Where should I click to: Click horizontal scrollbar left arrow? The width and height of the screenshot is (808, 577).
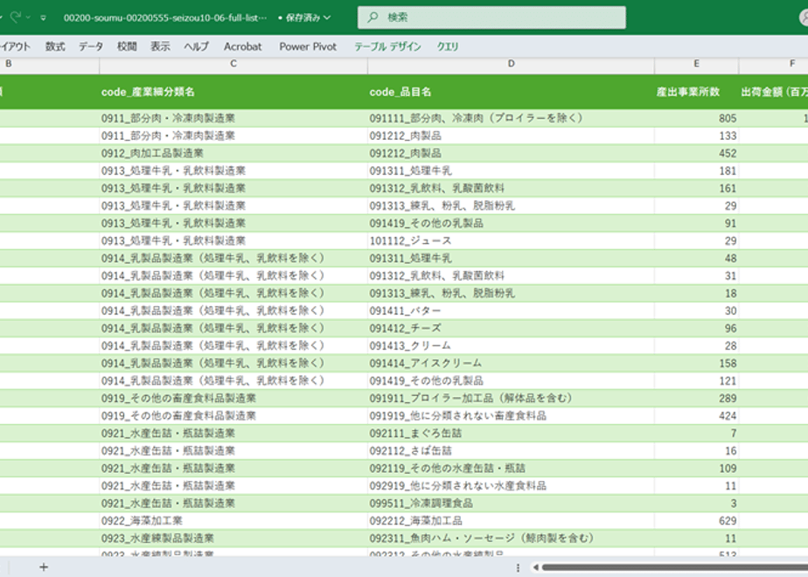535,567
